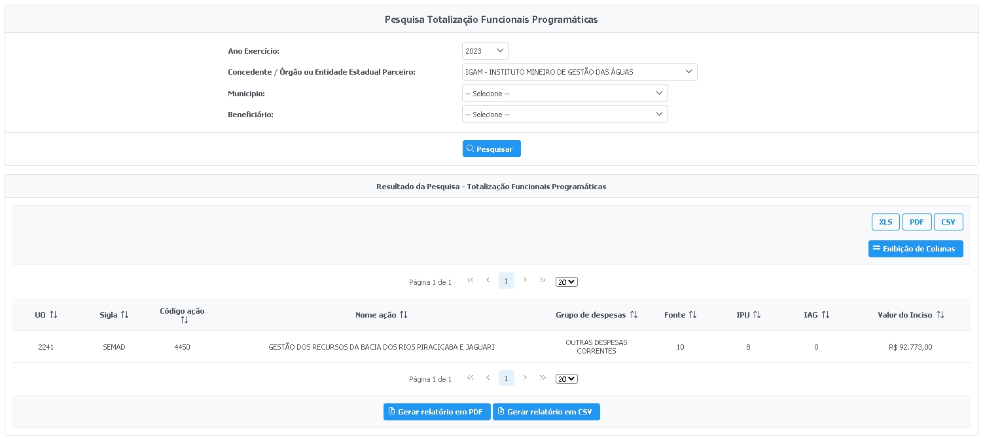Screen dimensions: 983x440
Task: Change rows-per-page selector above the table
Action: coord(566,282)
